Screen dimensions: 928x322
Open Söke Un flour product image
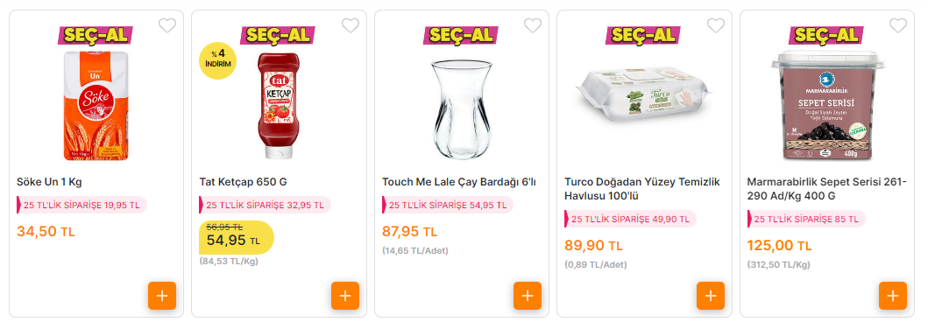pos(96,107)
